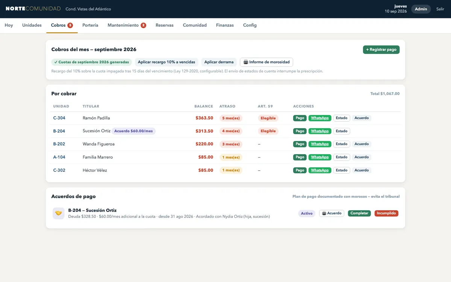451x282 pixels.
Task: Mark B-204 agreement as Incumplido
Action: tap(386, 213)
